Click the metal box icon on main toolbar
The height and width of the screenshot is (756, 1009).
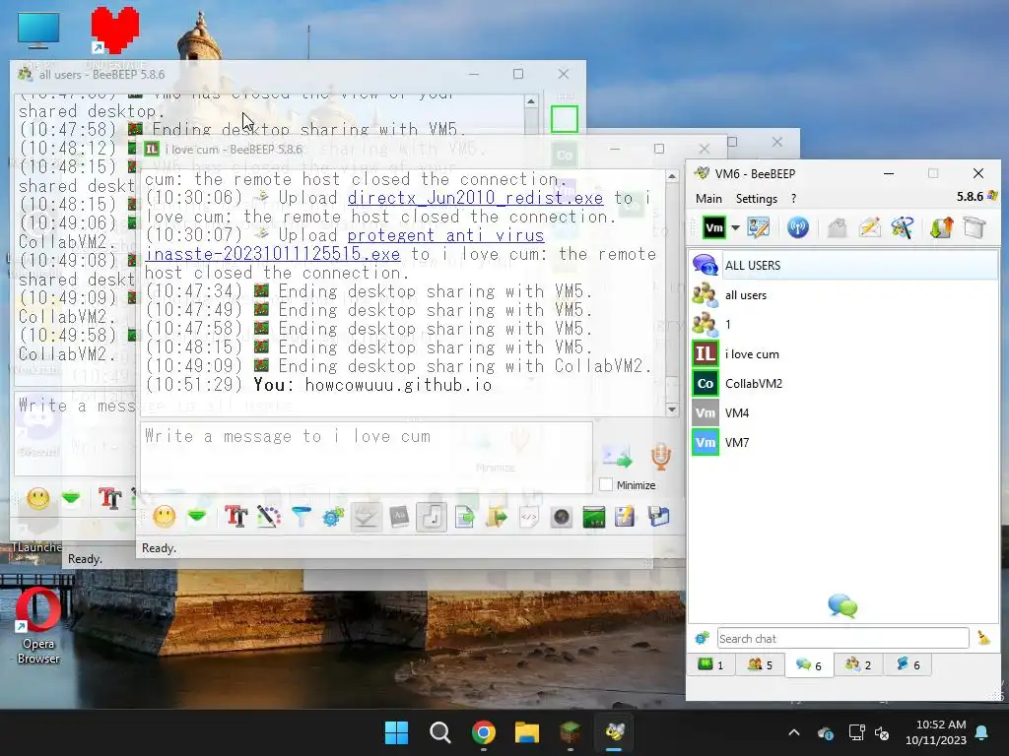(975, 227)
